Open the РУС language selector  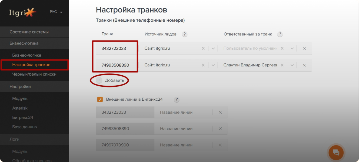pos(56,12)
